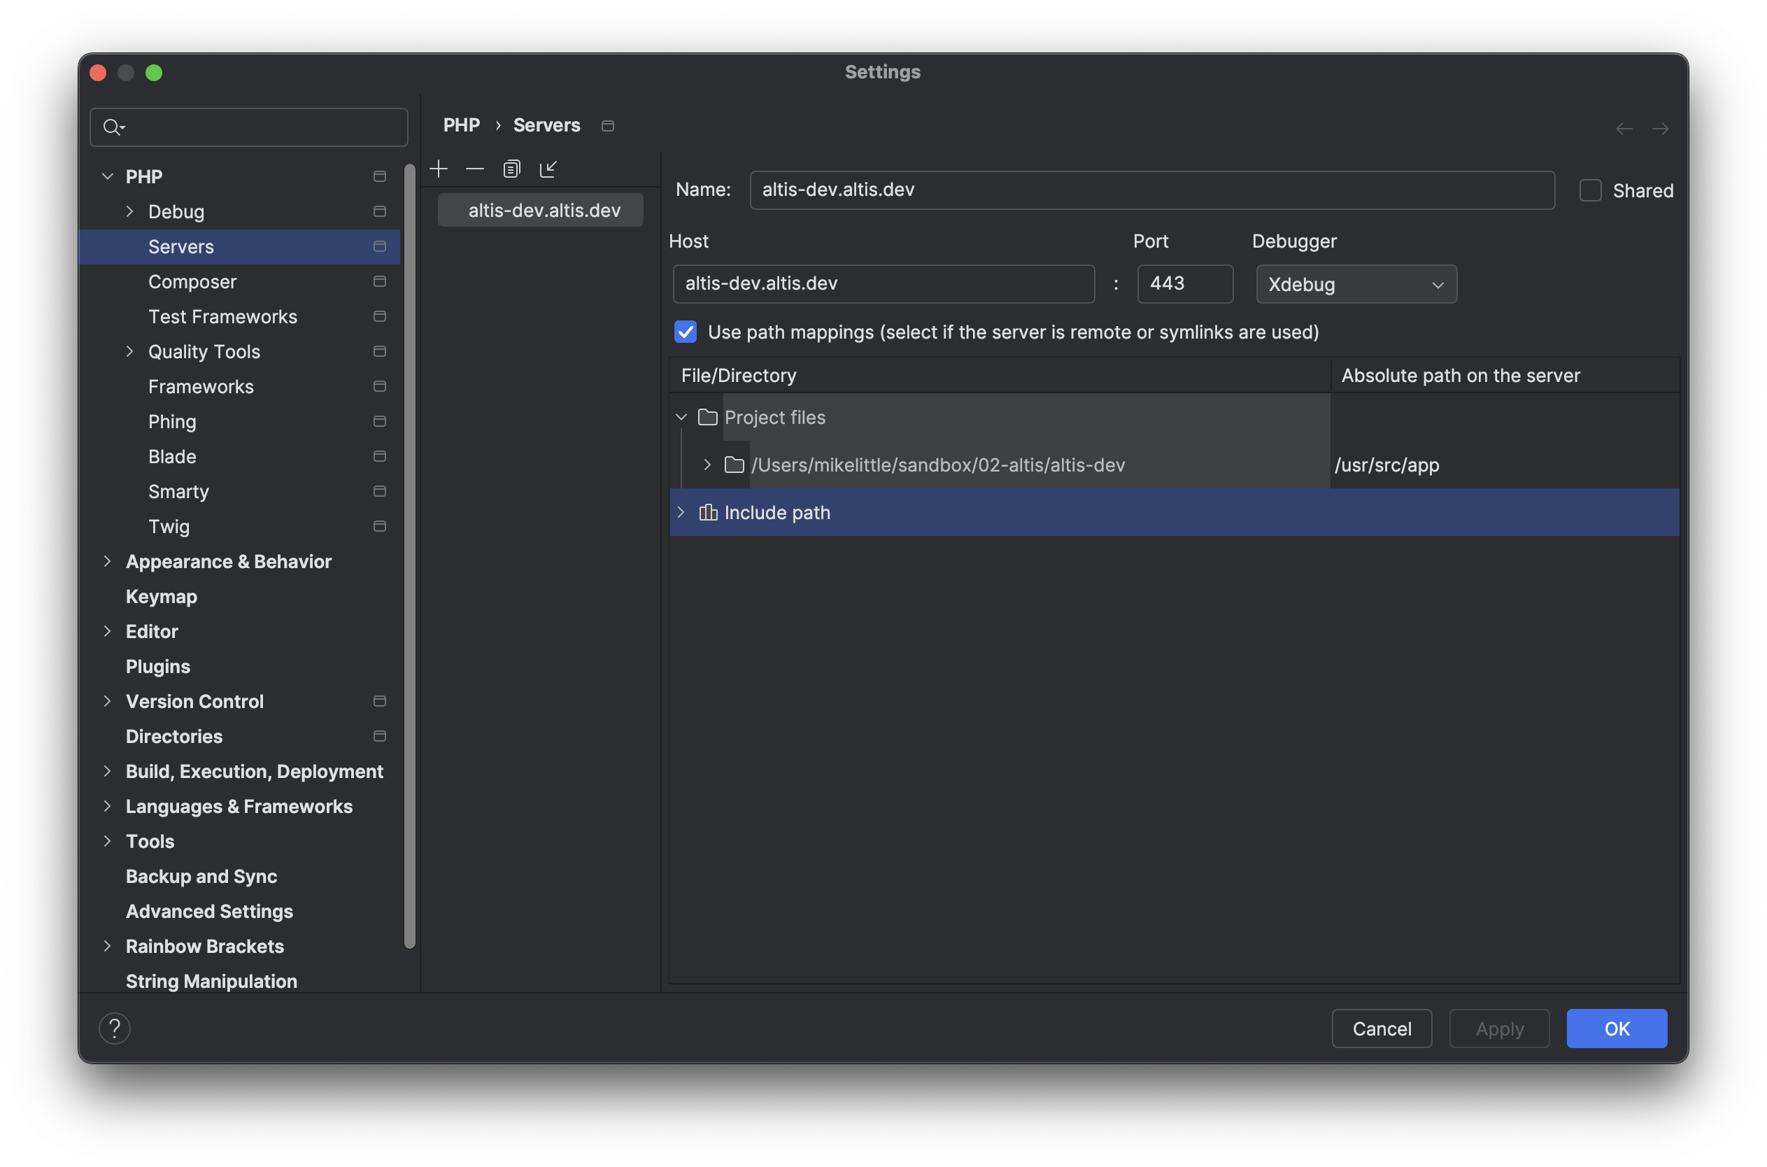This screenshot has width=1767, height=1167.
Task: Navigate back with the left arrow icon
Action: point(1624,128)
